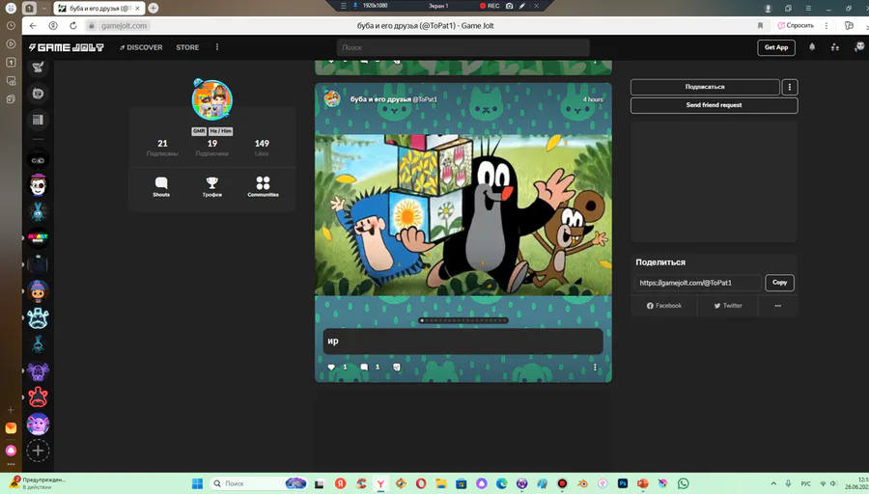The height and width of the screenshot is (494, 869).
Task: Share the profile on Twitter
Action: pyautogui.click(x=728, y=306)
